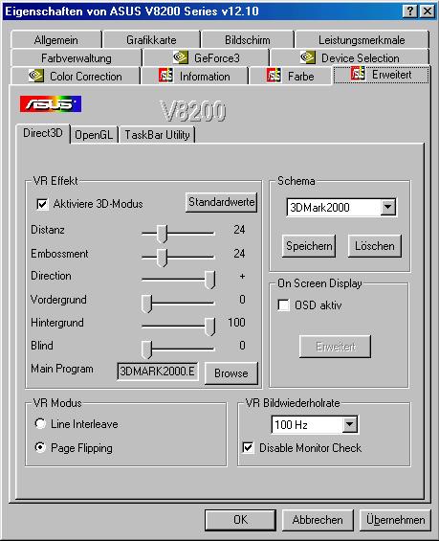
Task: Click the Standardwerte button
Action: click(221, 202)
